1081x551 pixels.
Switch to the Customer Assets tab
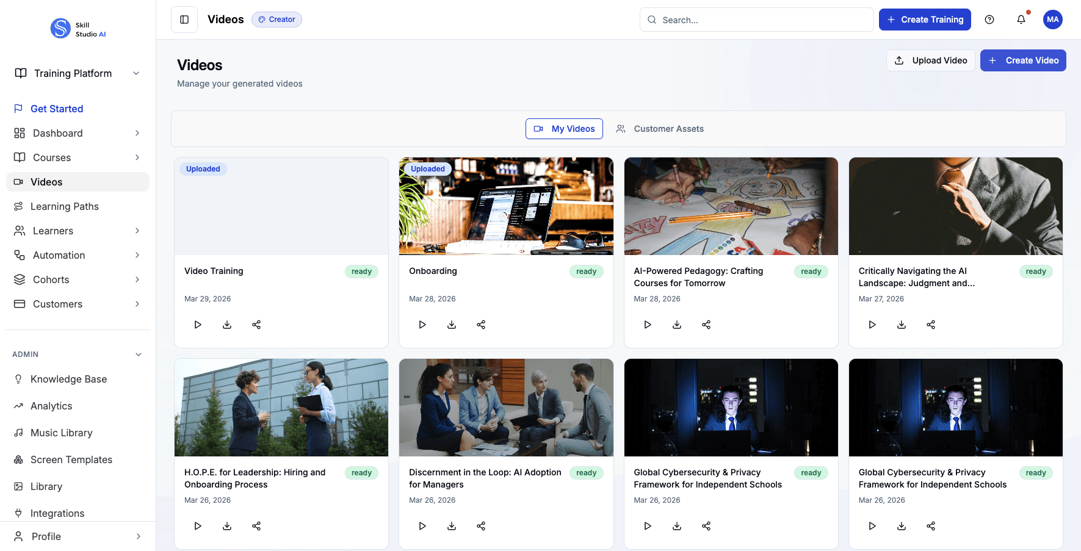(660, 128)
